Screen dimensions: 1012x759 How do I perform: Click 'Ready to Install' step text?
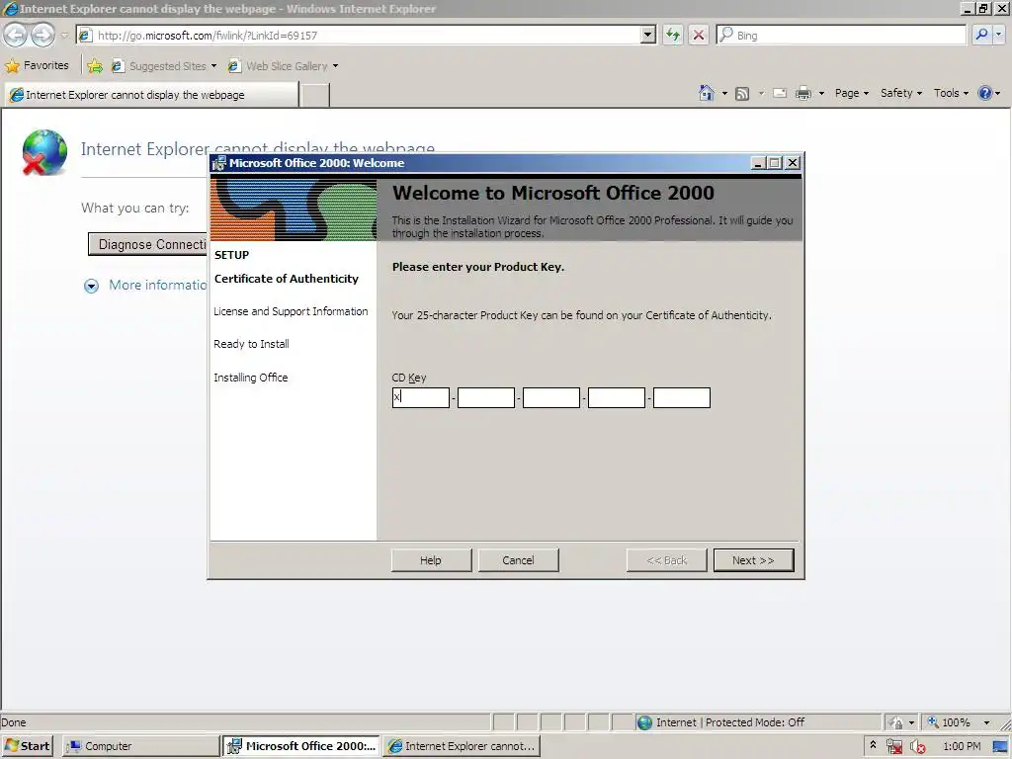pos(251,344)
